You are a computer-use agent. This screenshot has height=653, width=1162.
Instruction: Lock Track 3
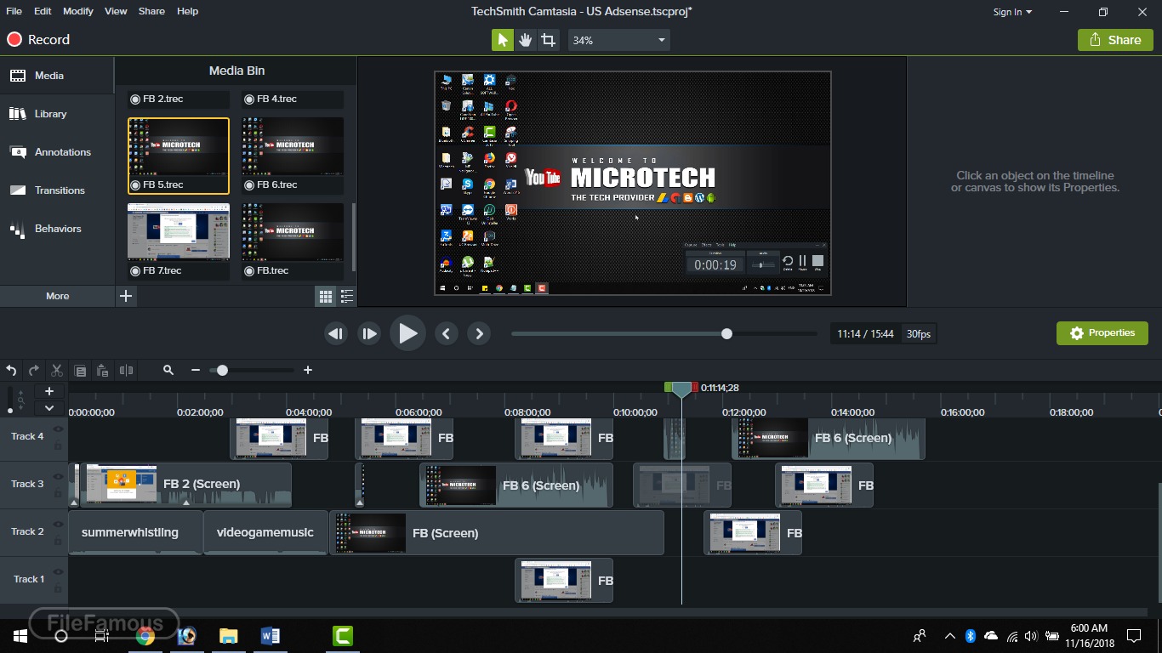(58, 493)
